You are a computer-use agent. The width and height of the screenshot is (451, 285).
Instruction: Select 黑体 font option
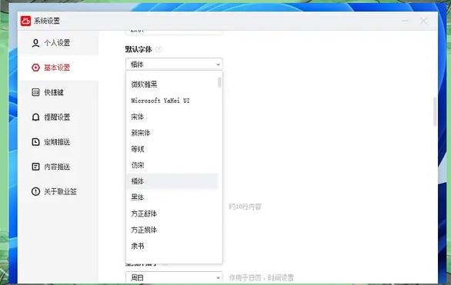pyautogui.click(x=172, y=197)
